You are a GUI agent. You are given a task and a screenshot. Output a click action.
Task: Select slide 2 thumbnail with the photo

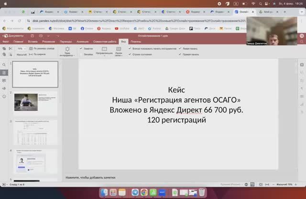(x=35, y=103)
